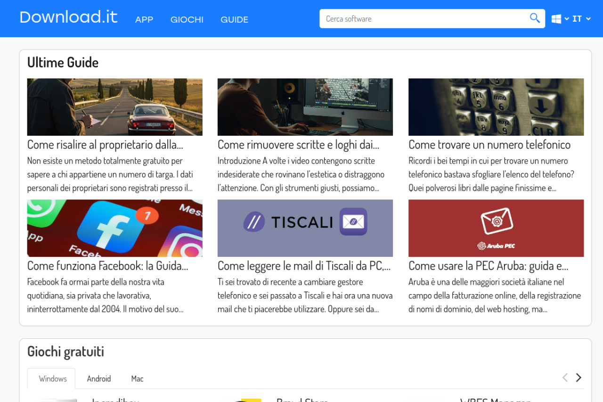Open the vintage car on road thumbnail

[114, 107]
